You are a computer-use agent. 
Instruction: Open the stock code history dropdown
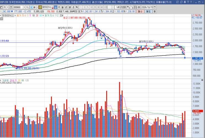(x=24, y=7)
